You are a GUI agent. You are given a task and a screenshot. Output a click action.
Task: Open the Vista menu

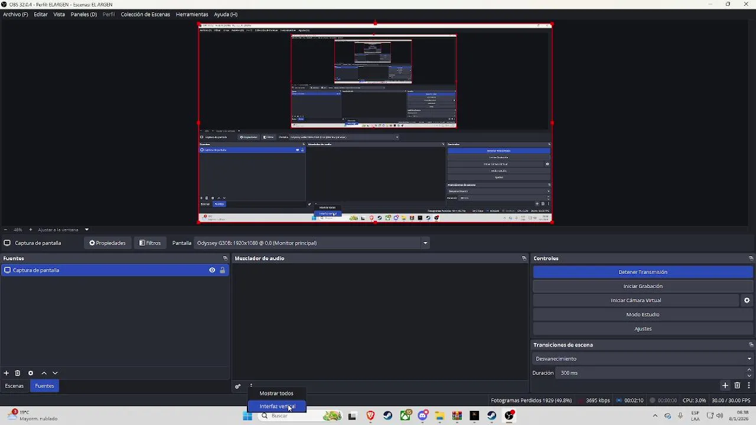click(59, 14)
